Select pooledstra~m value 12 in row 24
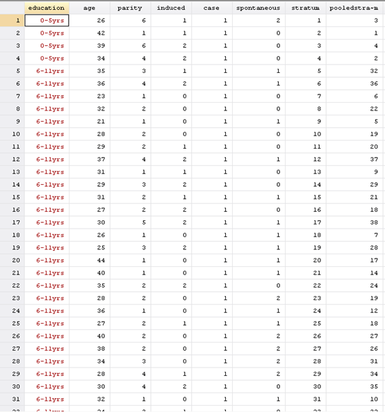This screenshot has width=385, height=412. tap(354, 311)
